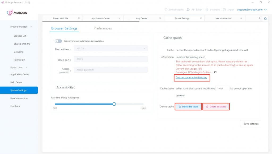Close the Help Center tab
272x154 pixels.
coord(160,18)
